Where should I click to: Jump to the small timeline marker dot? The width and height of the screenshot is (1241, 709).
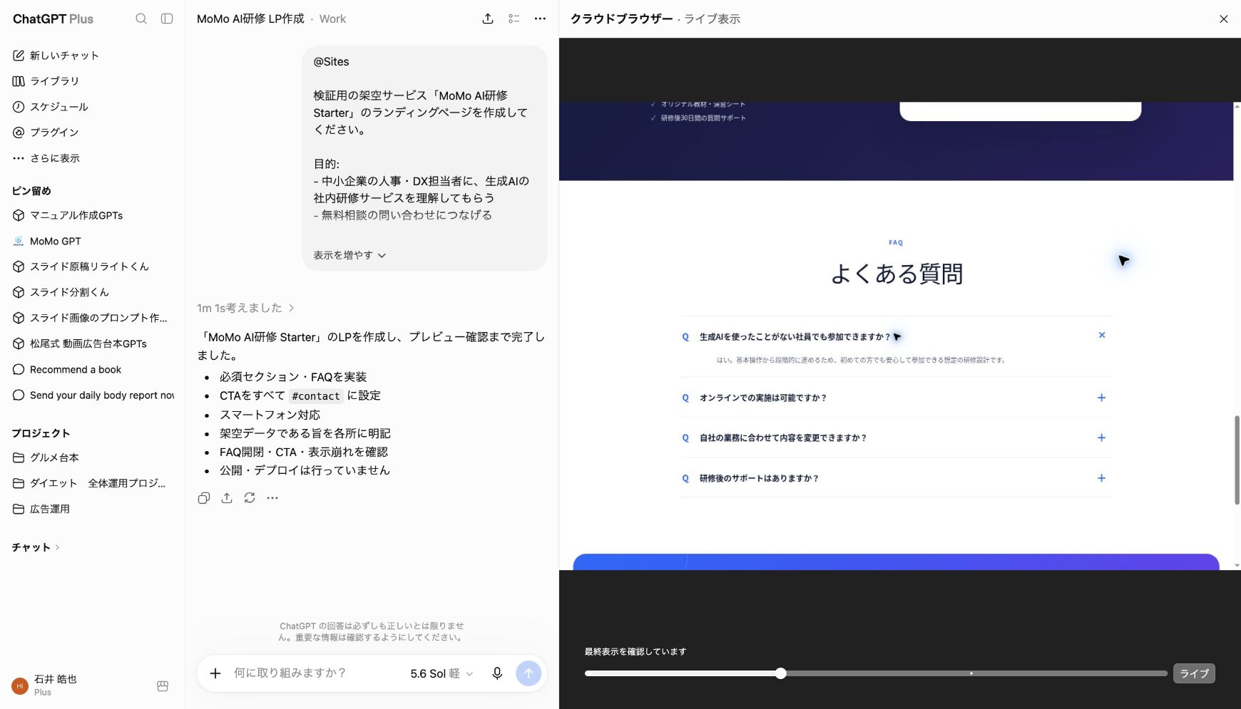coord(971,673)
